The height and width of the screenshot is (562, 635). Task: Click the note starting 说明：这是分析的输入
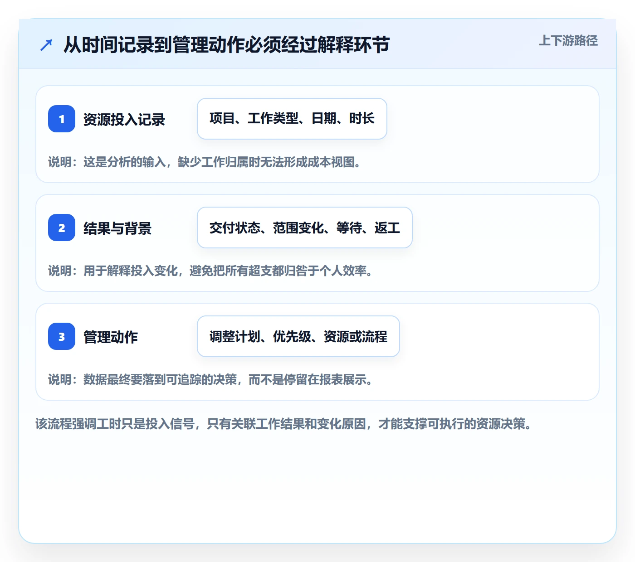205,162
